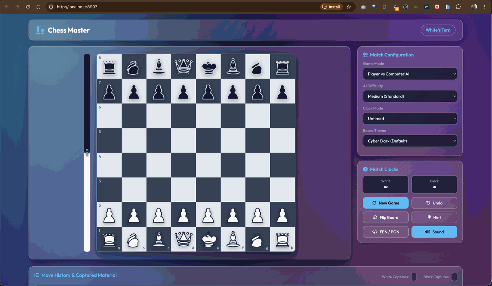Select the white king on e1
The image size is (492, 286).
pos(208,239)
